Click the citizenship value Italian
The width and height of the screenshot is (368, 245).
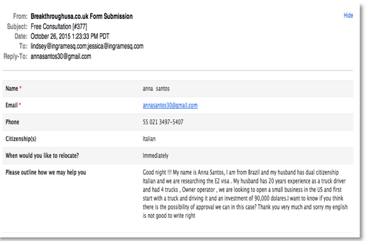(149, 139)
